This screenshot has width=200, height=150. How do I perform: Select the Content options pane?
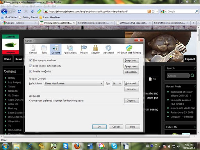(56, 49)
